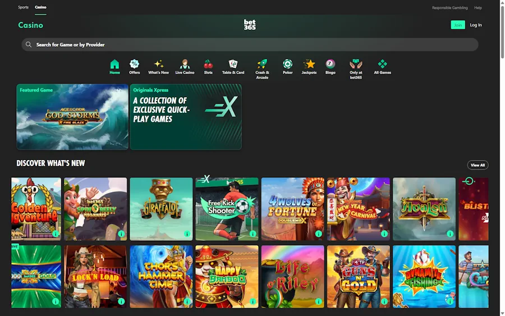Launch the Happy Bamboo game tile

(x=227, y=276)
